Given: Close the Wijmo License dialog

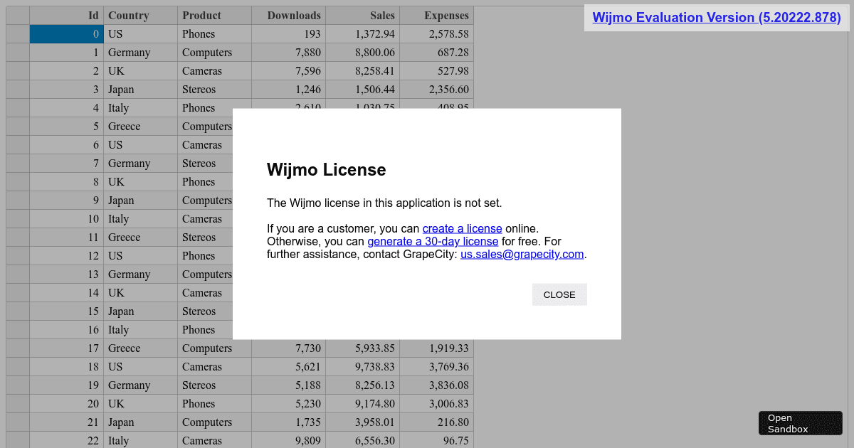Looking at the screenshot, I should (559, 294).
